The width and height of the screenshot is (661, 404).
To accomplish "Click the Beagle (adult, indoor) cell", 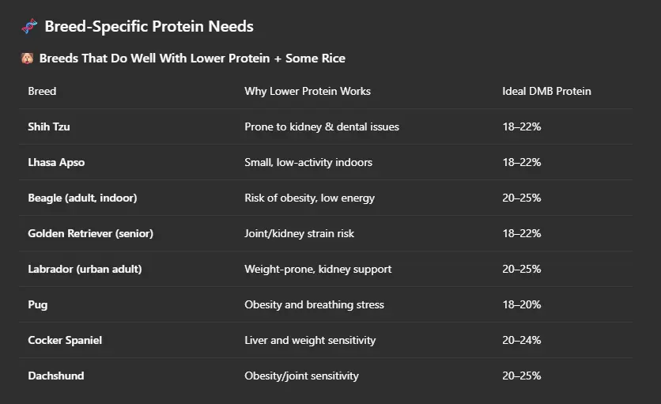I will [82, 198].
